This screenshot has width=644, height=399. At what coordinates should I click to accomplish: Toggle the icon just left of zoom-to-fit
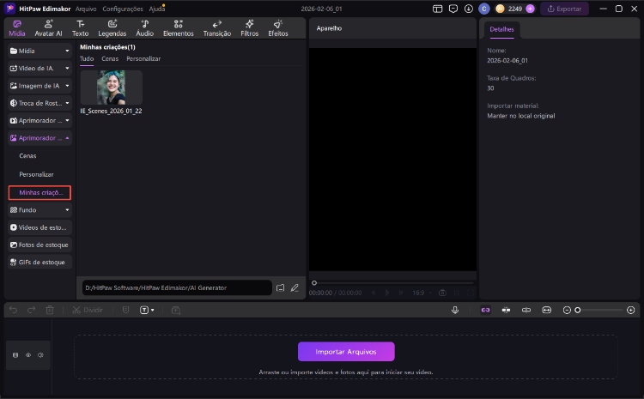click(x=526, y=310)
